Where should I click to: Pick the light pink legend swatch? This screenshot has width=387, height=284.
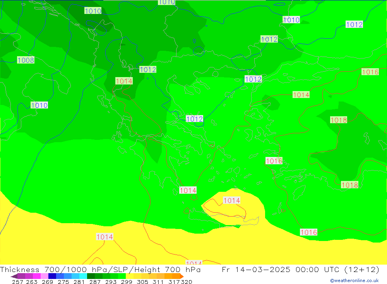pyautogui.click(x=45, y=276)
